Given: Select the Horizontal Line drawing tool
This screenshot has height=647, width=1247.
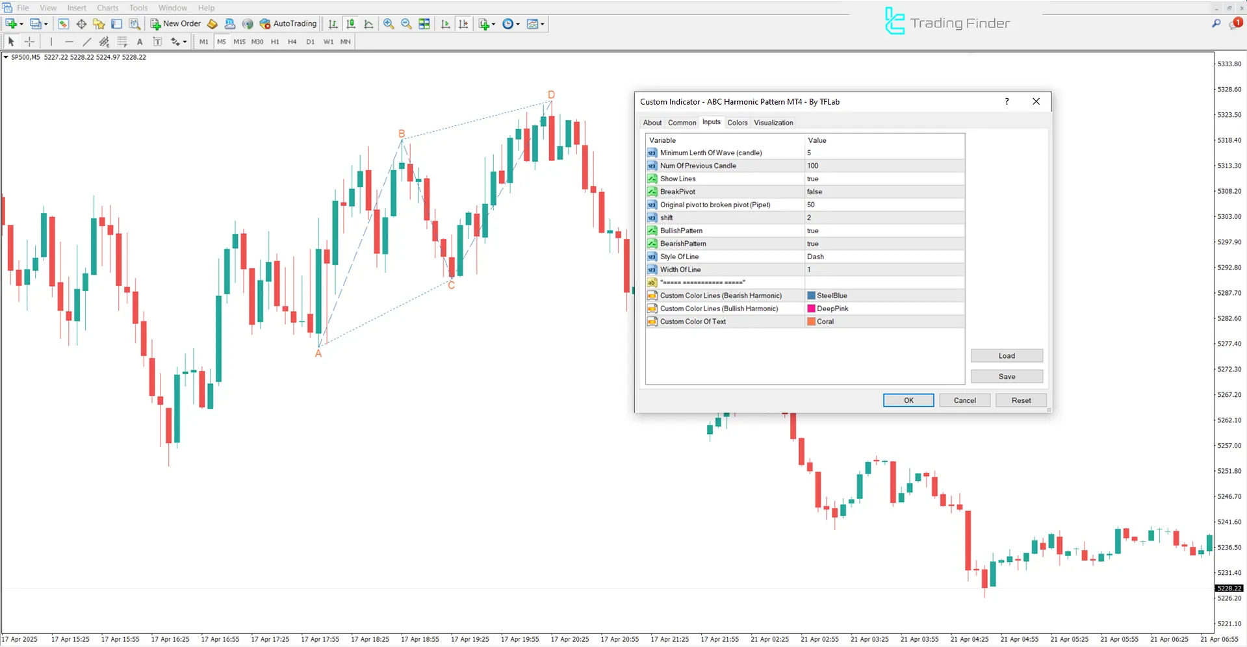Looking at the screenshot, I should tap(69, 41).
